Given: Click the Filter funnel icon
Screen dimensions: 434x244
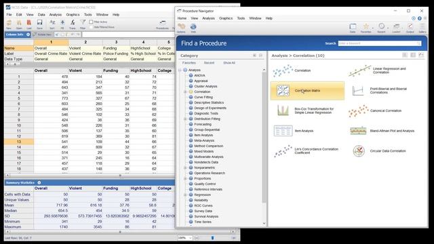Looking at the screenshot, I should (83, 24).
